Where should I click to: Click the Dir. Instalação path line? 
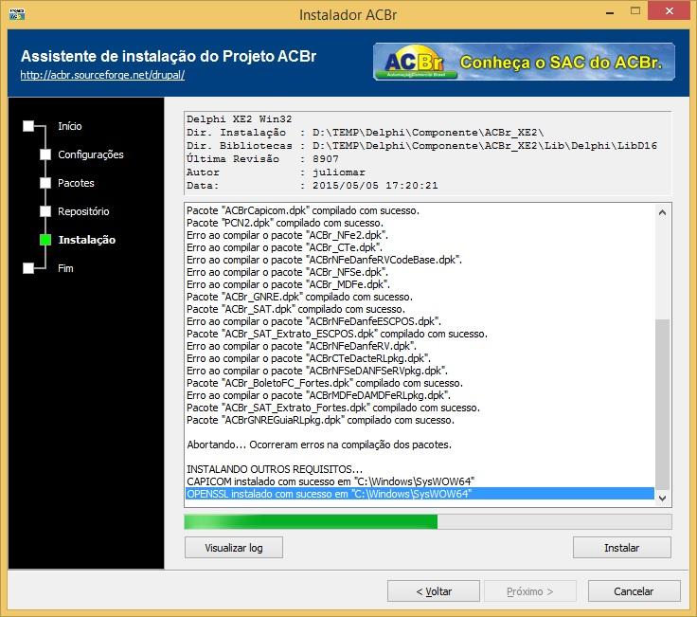click(365, 132)
